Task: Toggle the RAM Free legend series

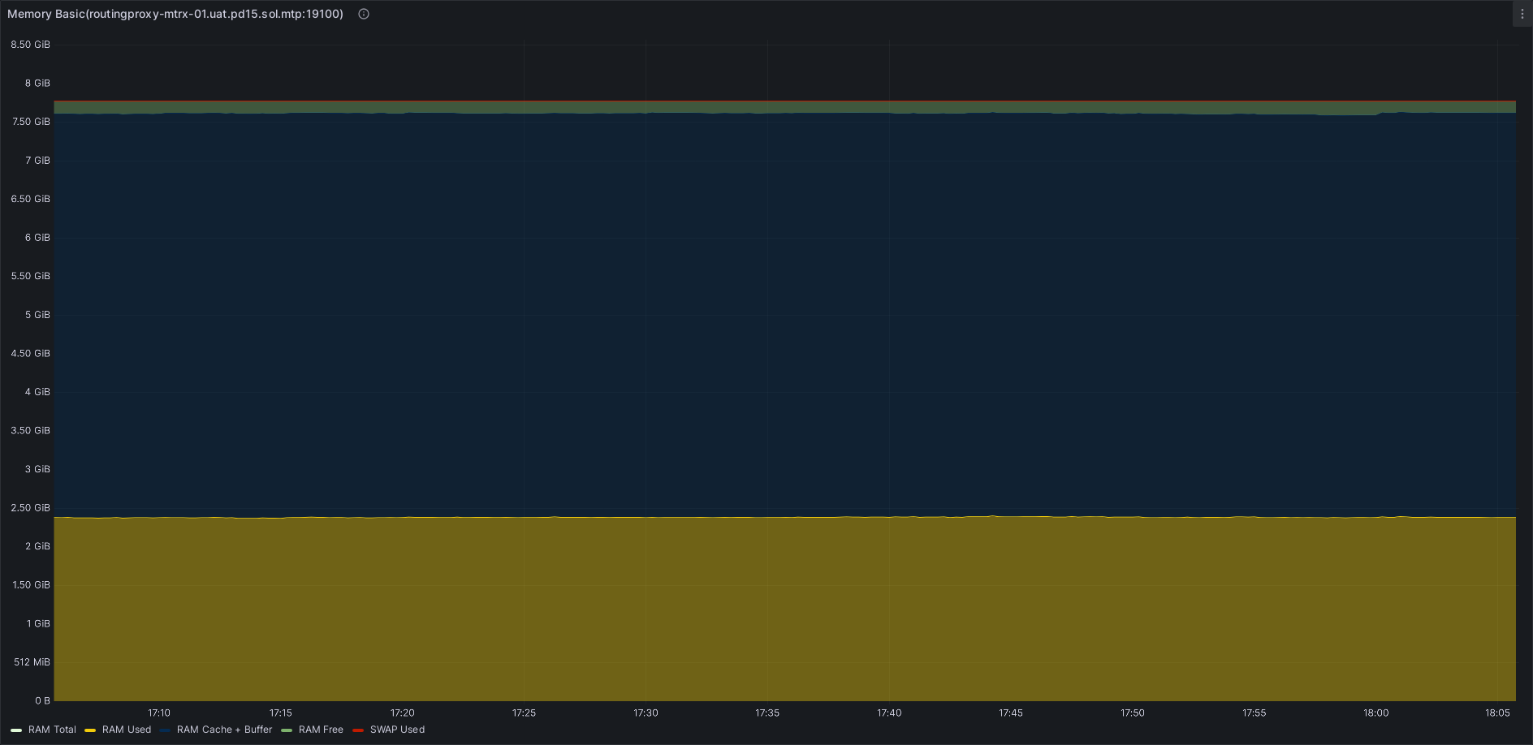Action: [x=321, y=730]
